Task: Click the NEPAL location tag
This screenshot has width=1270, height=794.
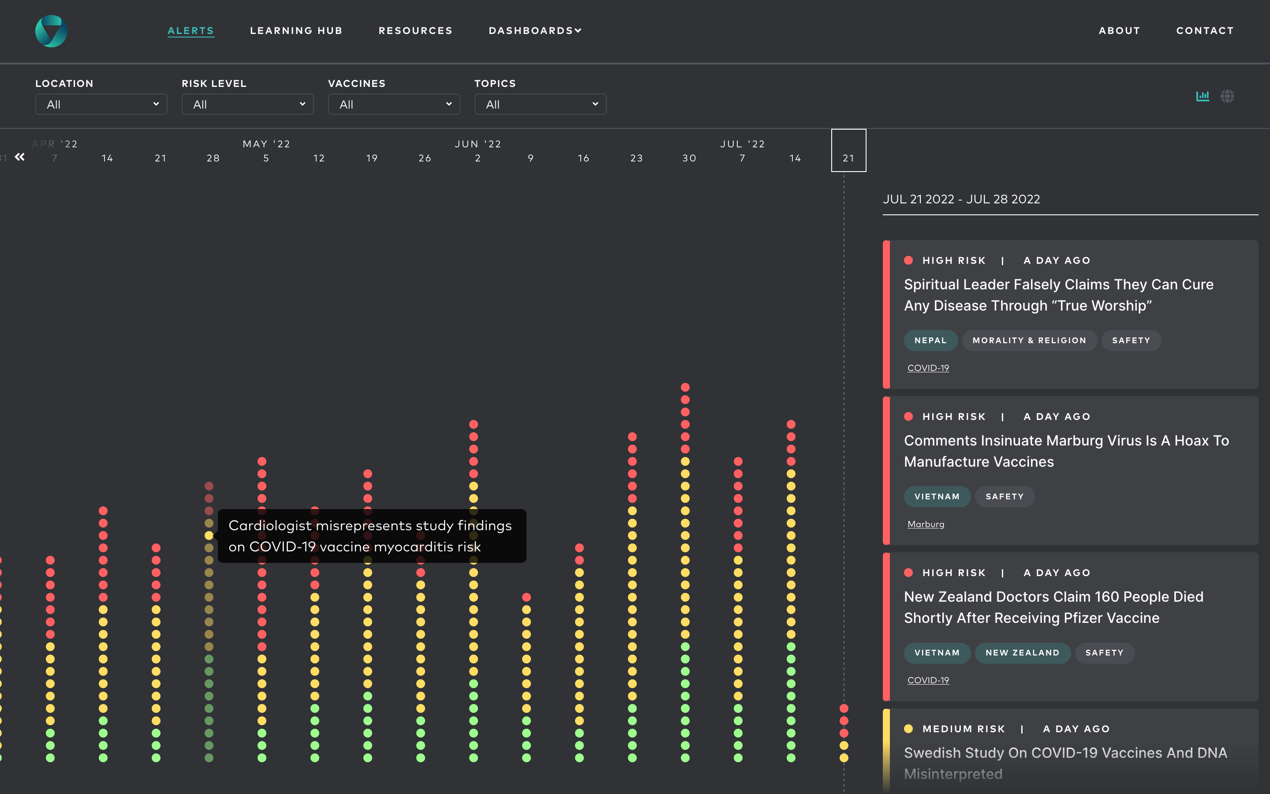Action: click(x=930, y=340)
